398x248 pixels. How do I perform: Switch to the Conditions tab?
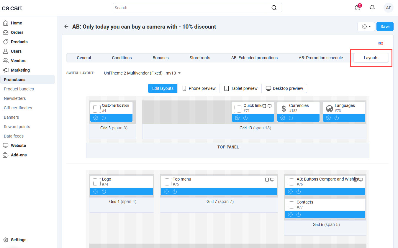tap(122, 58)
